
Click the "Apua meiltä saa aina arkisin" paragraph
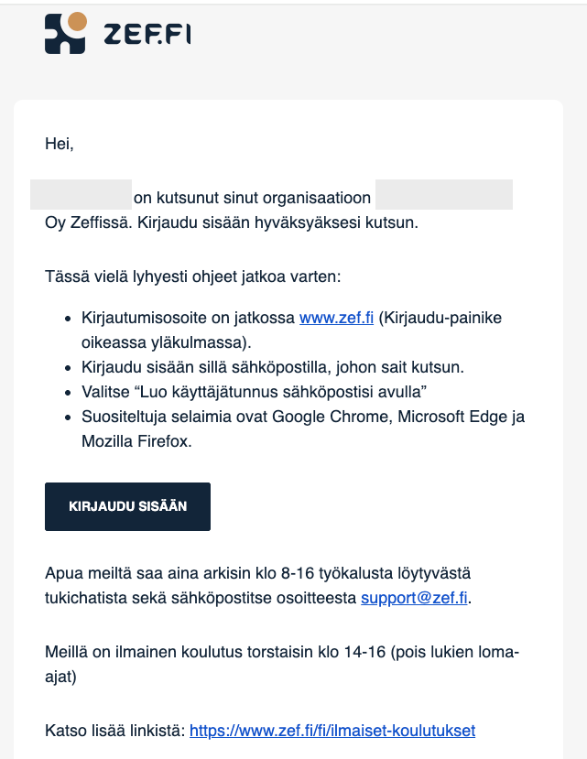point(258,585)
